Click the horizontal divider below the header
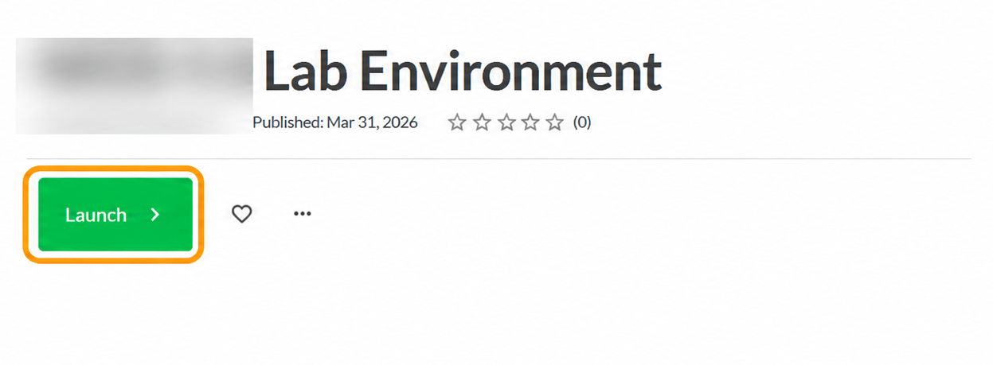This screenshot has width=993, height=365. point(498,158)
